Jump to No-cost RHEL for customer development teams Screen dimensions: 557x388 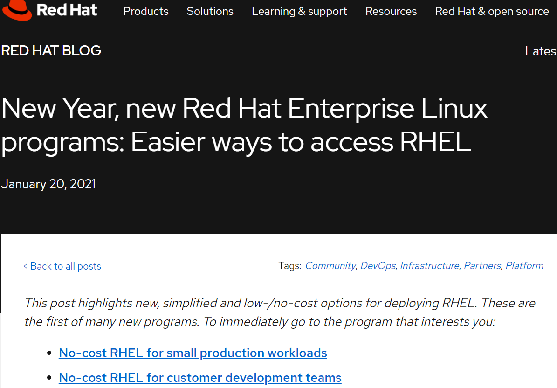coord(200,378)
